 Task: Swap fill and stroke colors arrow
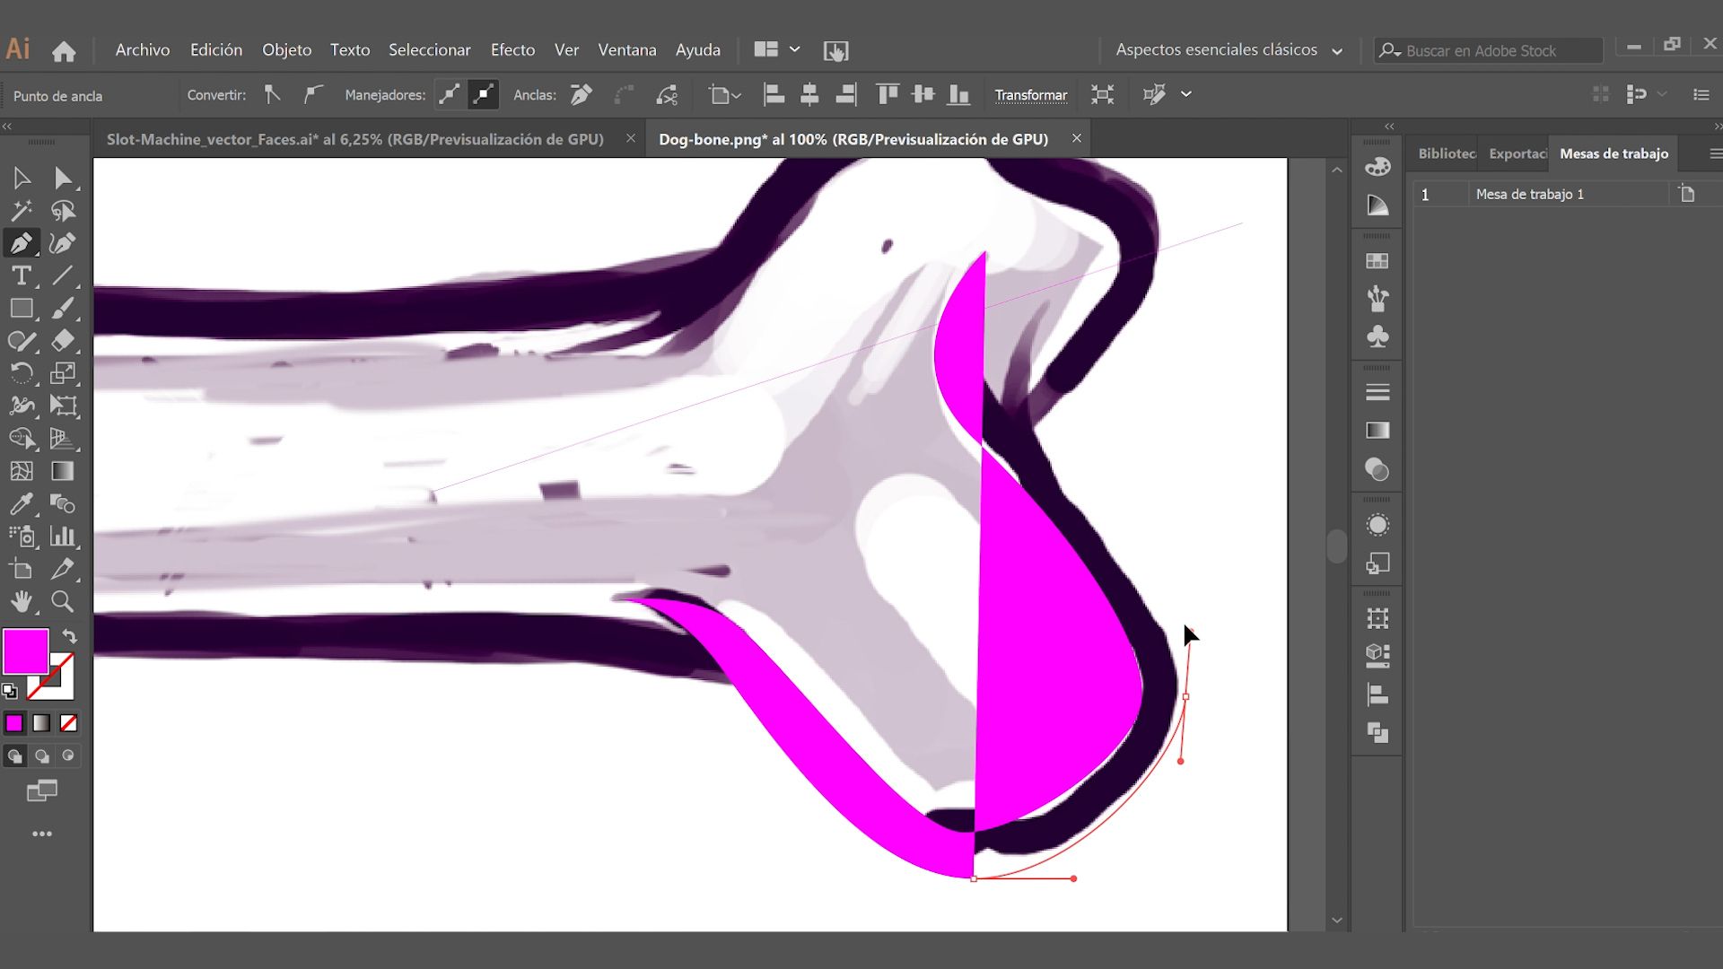(69, 636)
